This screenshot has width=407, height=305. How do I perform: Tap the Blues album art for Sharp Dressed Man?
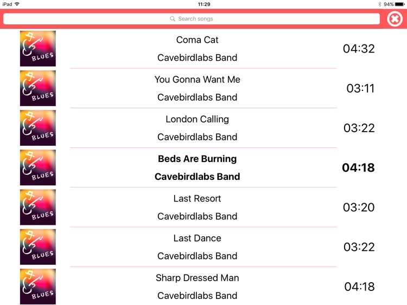38,287
